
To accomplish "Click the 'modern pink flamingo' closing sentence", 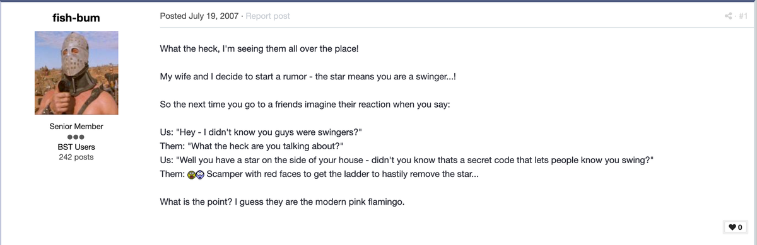I will (x=285, y=202).
